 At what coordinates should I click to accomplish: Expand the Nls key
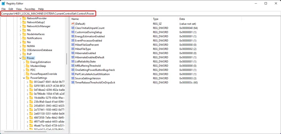[x=20, y=30]
